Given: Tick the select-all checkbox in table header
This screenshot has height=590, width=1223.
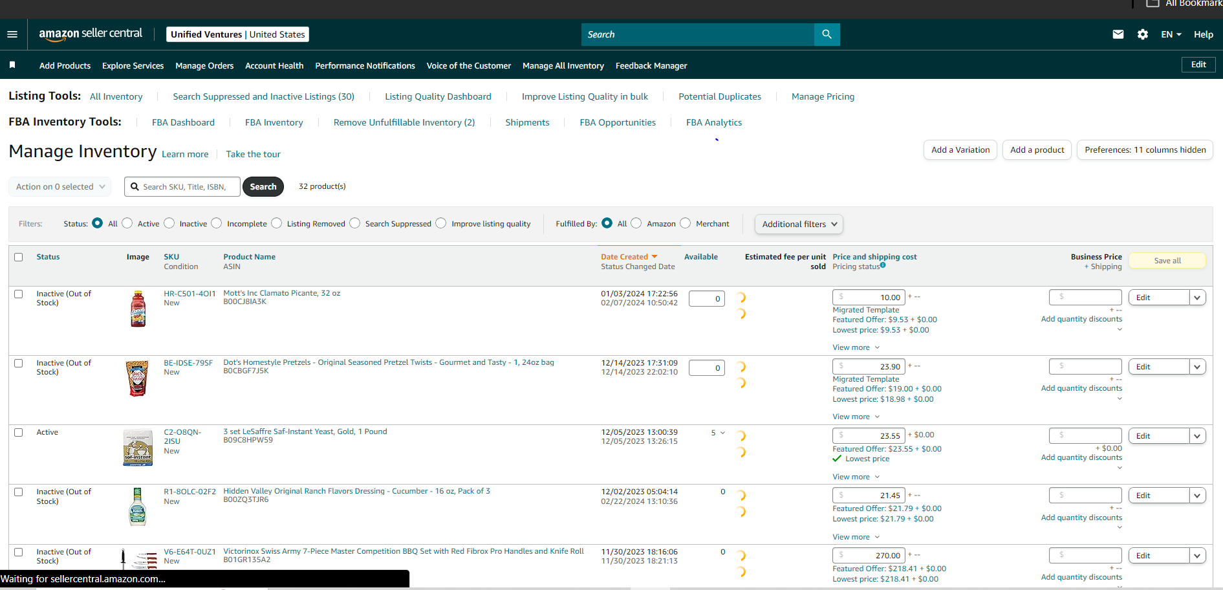Looking at the screenshot, I should tap(19, 257).
